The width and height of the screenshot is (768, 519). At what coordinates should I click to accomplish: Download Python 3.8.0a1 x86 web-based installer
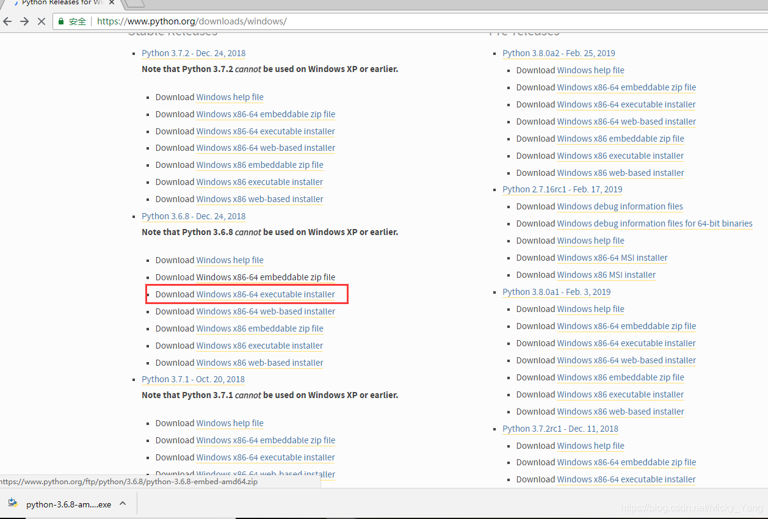[620, 412]
